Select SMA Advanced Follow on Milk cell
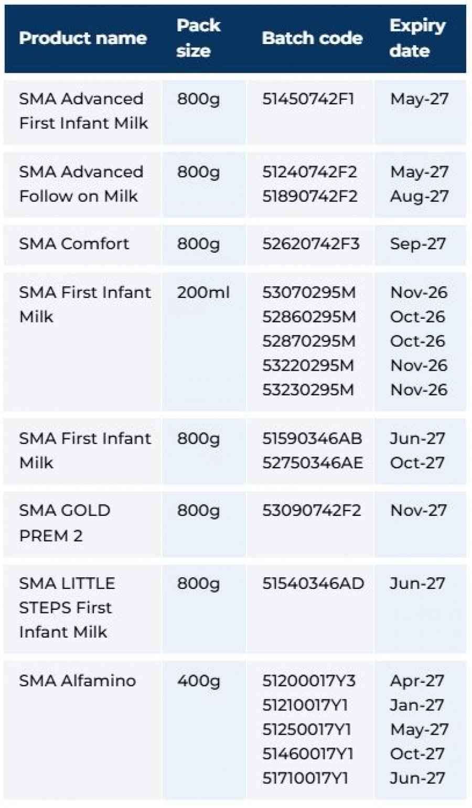Viewport: 472px width, 808px height. [81, 184]
